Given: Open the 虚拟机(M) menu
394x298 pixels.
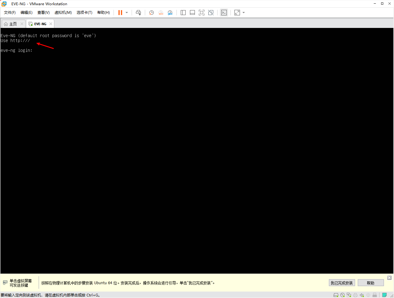Looking at the screenshot, I should 63,13.
